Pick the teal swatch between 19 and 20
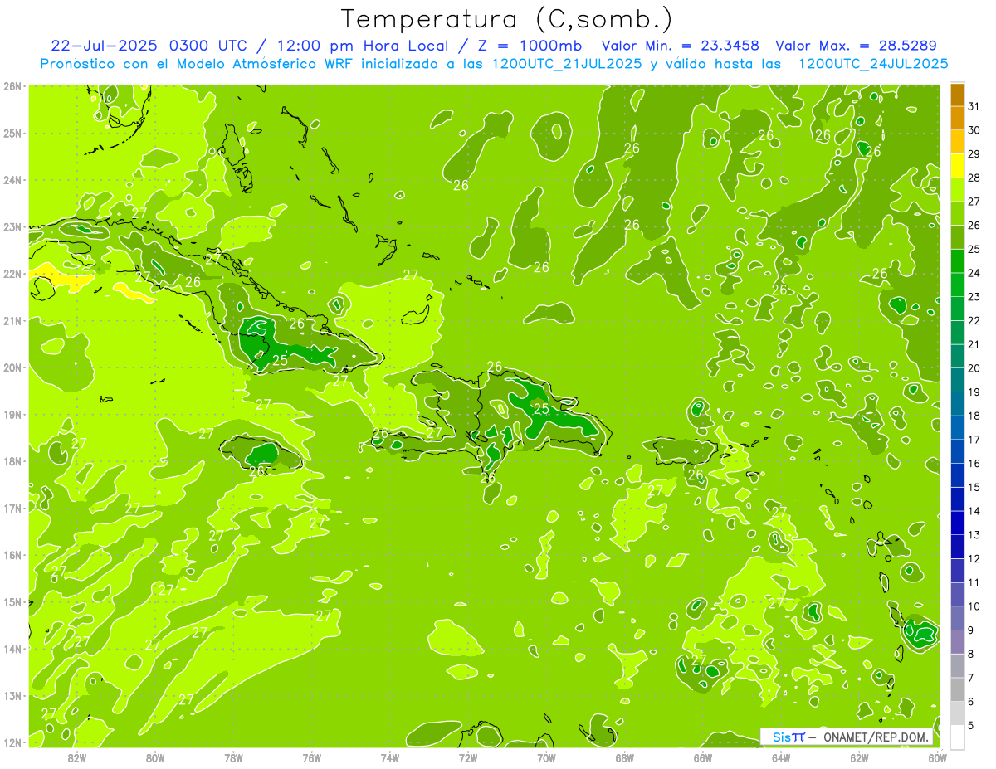Screen dimensions: 996x769 957,380
